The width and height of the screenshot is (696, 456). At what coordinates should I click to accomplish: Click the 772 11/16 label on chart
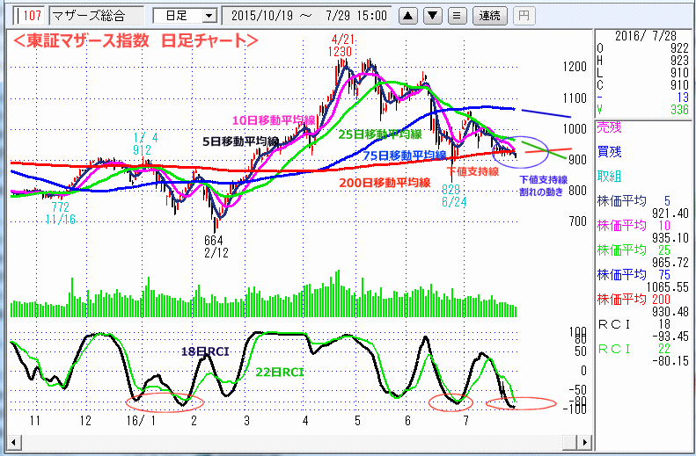click(x=61, y=214)
